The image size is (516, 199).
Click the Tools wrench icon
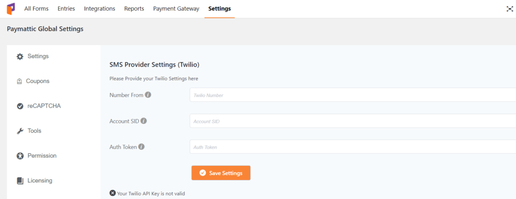pyautogui.click(x=20, y=131)
